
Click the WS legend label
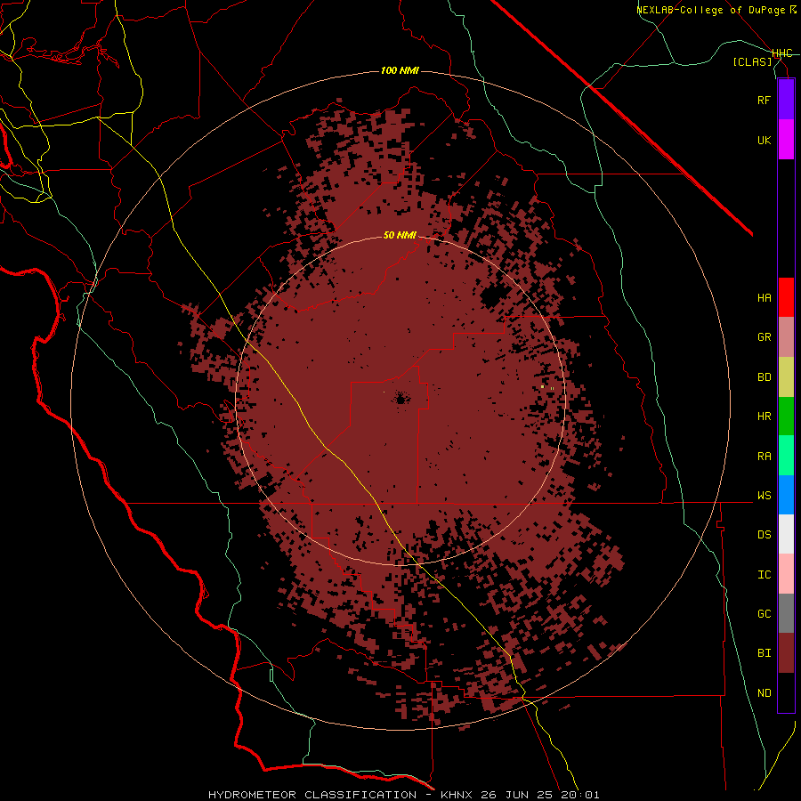(765, 495)
